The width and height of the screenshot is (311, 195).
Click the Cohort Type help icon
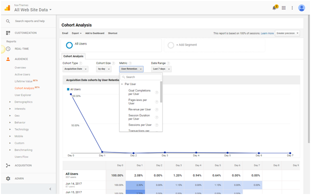click(81, 63)
